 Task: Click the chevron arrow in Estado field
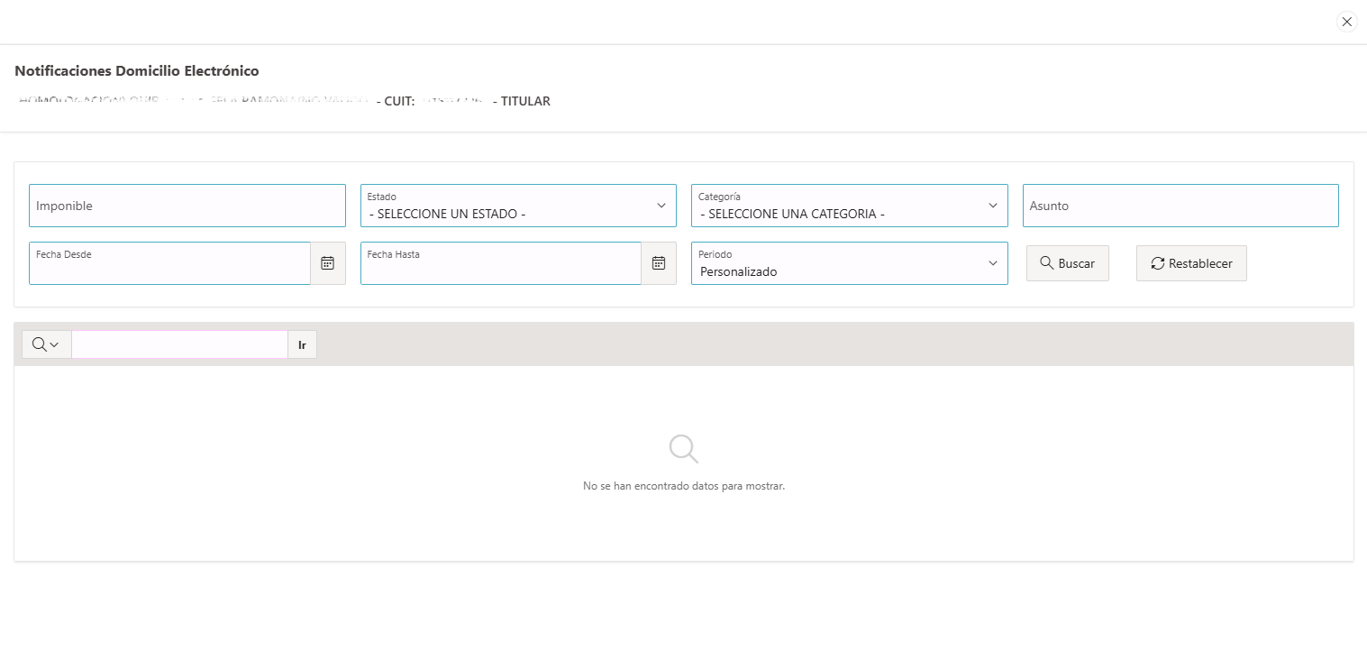pos(661,206)
